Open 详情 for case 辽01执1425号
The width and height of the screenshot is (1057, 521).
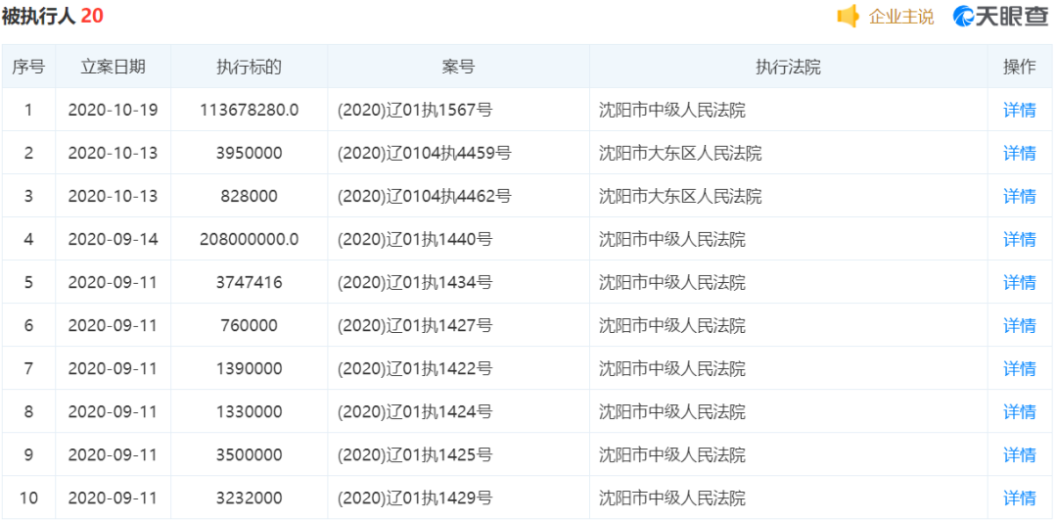[1020, 454]
